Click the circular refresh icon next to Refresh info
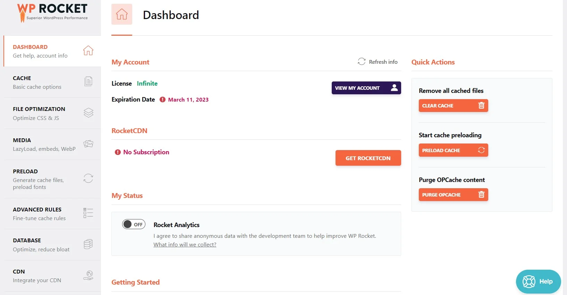Screen dimensions: 567x295 tap(362, 61)
